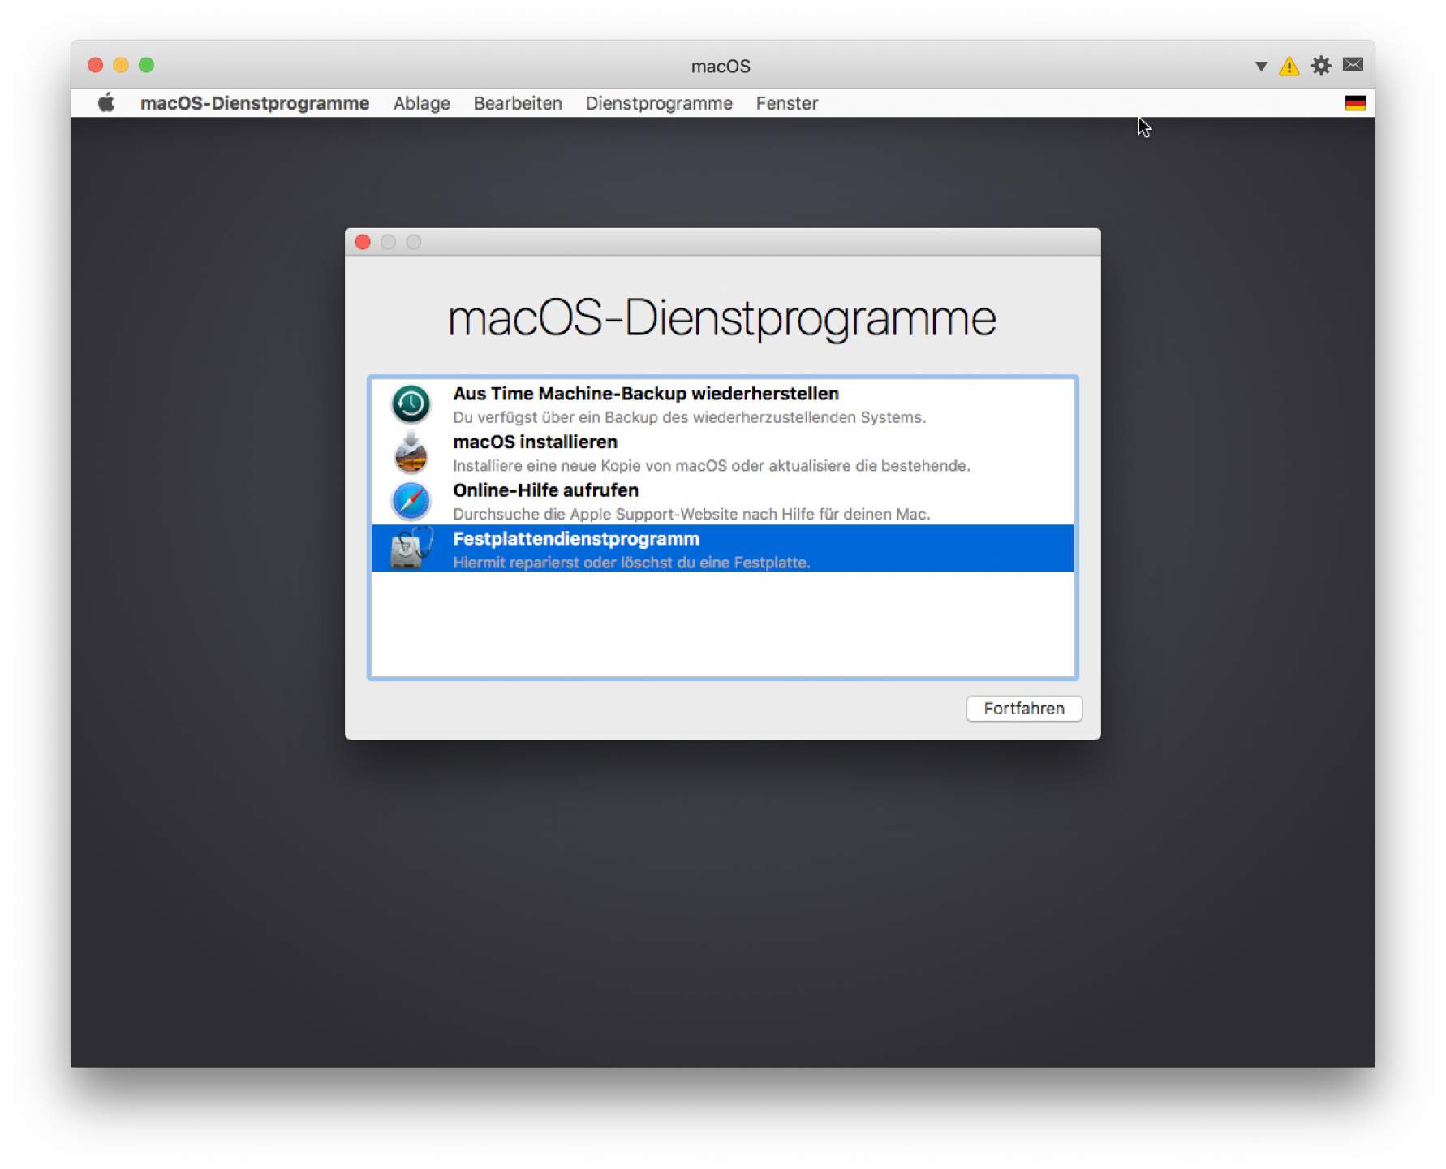The height and width of the screenshot is (1169, 1446).
Task: Open the Bearbeiten menu
Action: point(518,103)
